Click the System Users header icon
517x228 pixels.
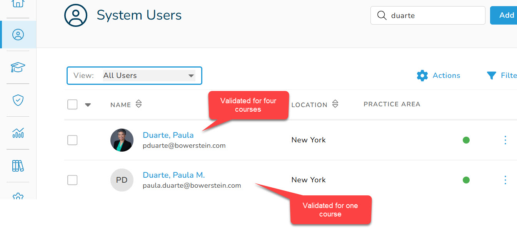[76, 15]
